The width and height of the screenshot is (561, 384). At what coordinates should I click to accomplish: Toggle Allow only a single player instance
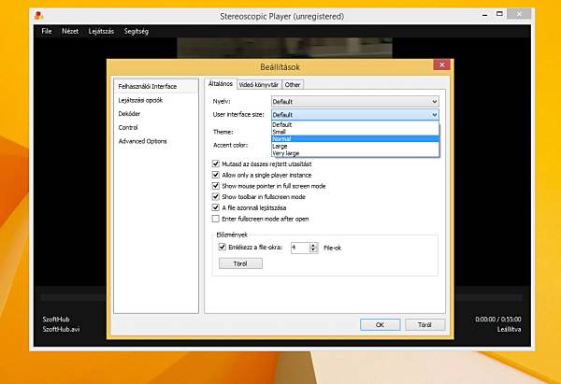pos(215,175)
